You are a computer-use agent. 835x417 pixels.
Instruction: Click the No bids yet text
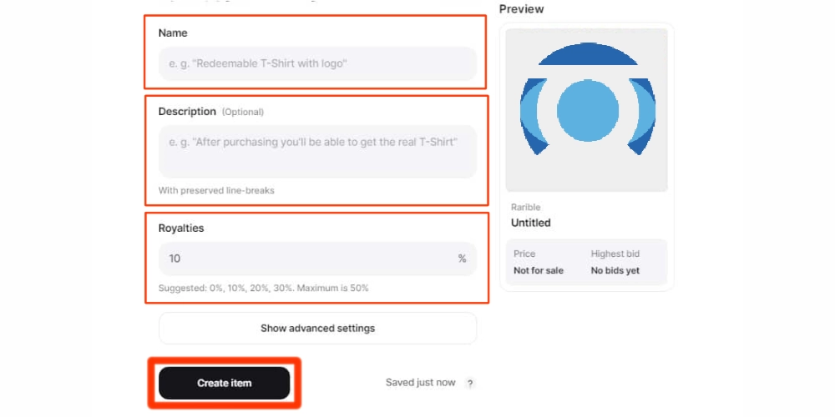(615, 270)
